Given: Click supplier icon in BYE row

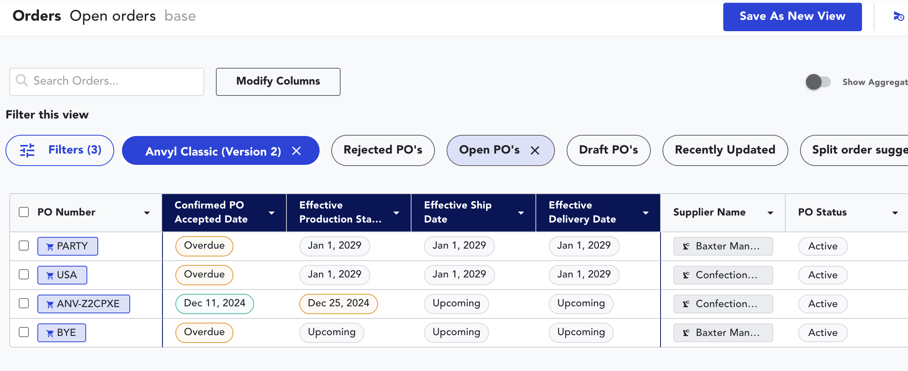Looking at the screenshot, I should (x=686, y=333).
